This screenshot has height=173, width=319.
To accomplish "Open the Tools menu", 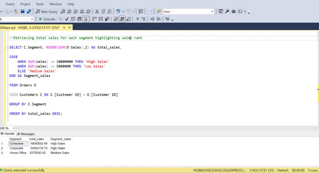I will 40,4.
